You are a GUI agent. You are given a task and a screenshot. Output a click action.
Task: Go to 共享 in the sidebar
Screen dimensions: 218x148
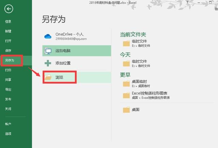click(8, 80)
